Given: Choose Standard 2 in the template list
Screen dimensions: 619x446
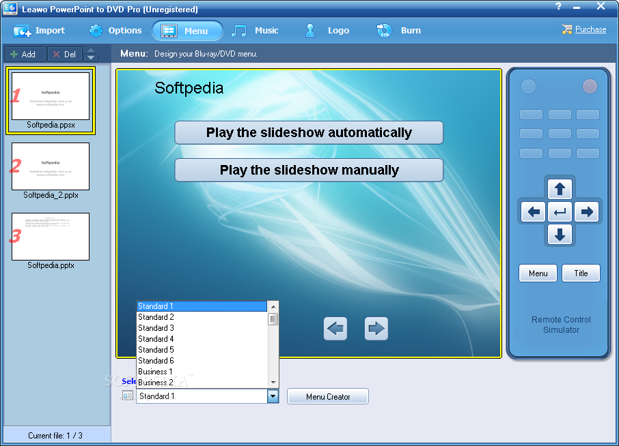Looking at the screenshot, I should coord(202,317).
